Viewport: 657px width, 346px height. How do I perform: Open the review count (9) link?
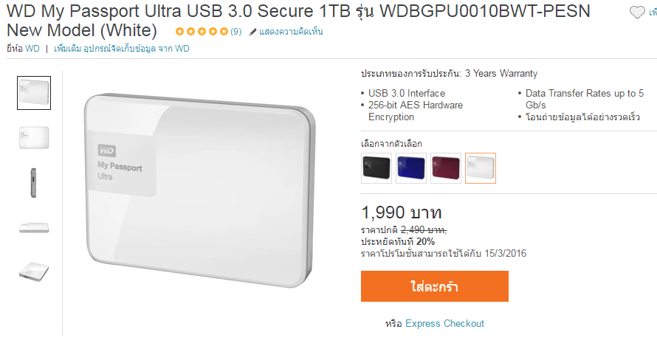(x=236, y=32)
